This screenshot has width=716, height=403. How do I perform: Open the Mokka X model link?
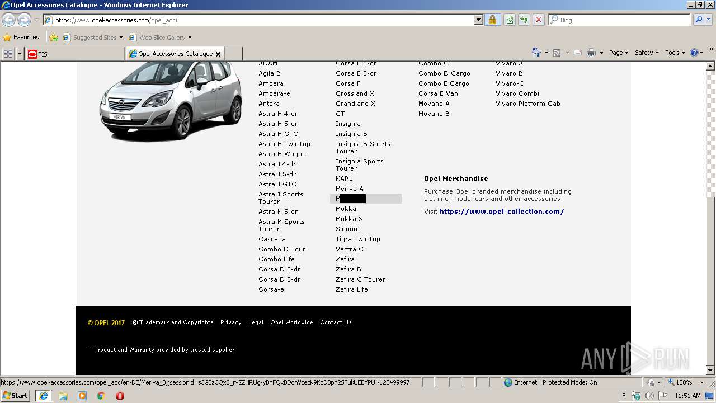click(349, 219)
